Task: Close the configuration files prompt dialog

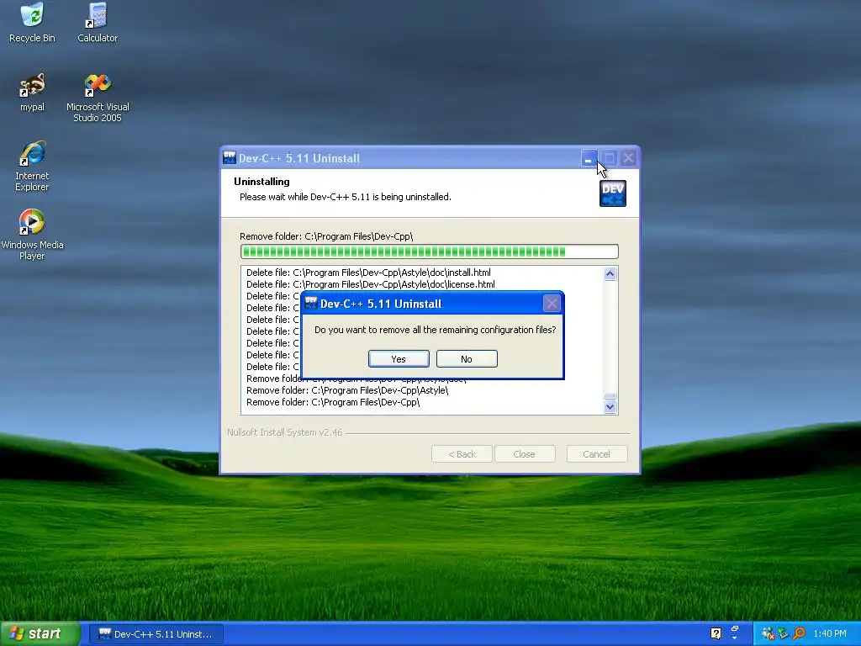Action: click(x=552, y=303)
